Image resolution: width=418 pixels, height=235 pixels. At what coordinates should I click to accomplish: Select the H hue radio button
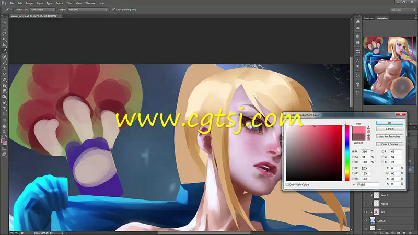pos(354,151)
